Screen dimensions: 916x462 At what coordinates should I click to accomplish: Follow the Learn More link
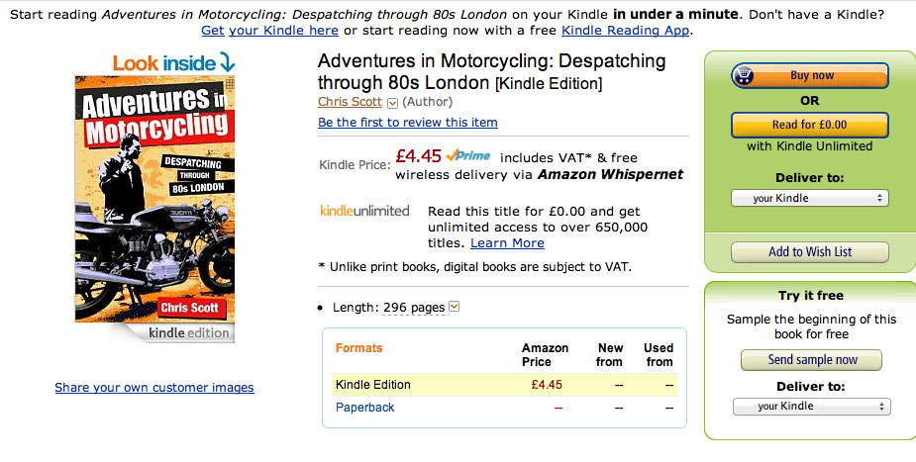pos(507,243)
